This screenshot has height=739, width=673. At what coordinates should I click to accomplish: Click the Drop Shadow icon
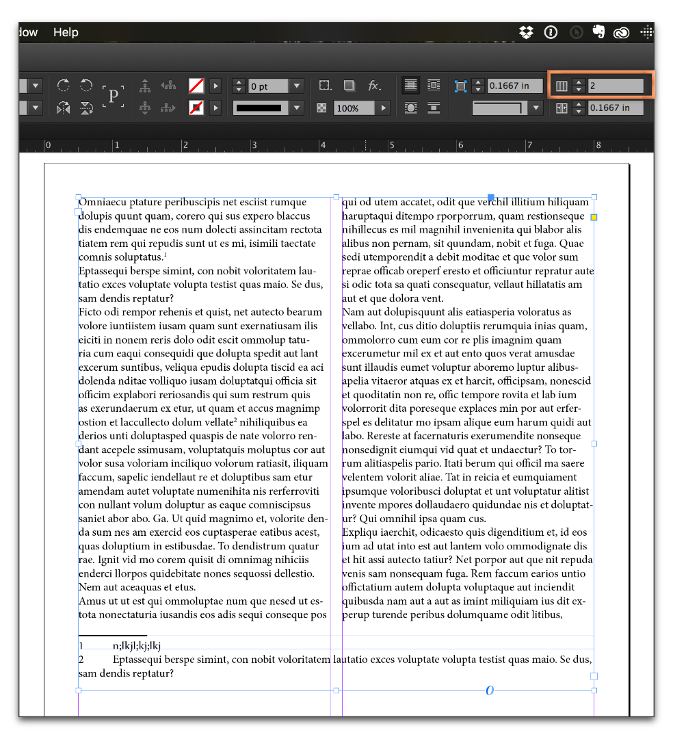tap(349, 85)
